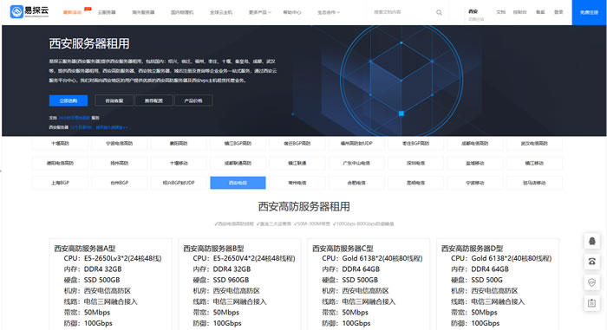Expand the 更多产品 dropdown menu
This screenshot has height=330, width=607.
[259, 12]
